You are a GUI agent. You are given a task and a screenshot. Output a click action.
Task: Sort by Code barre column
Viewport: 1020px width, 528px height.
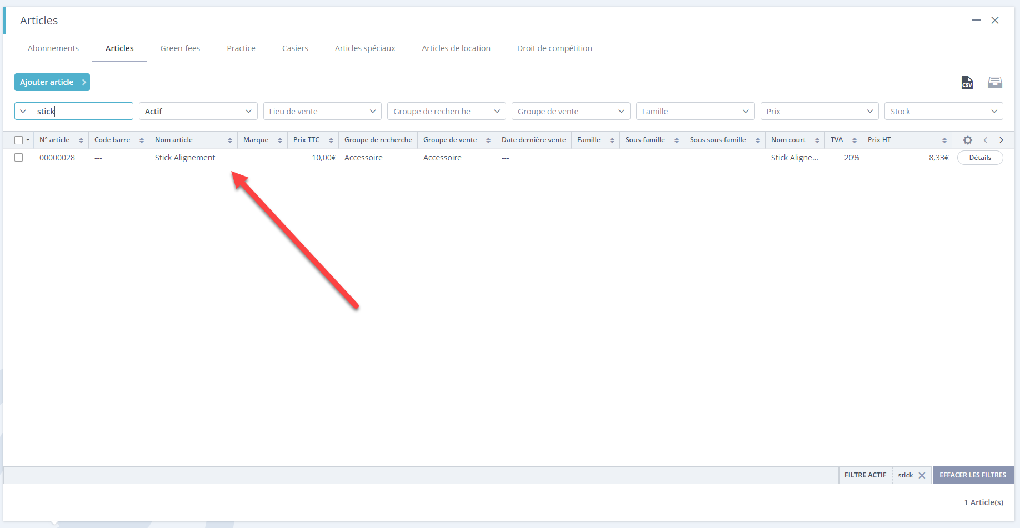point(142,140)
